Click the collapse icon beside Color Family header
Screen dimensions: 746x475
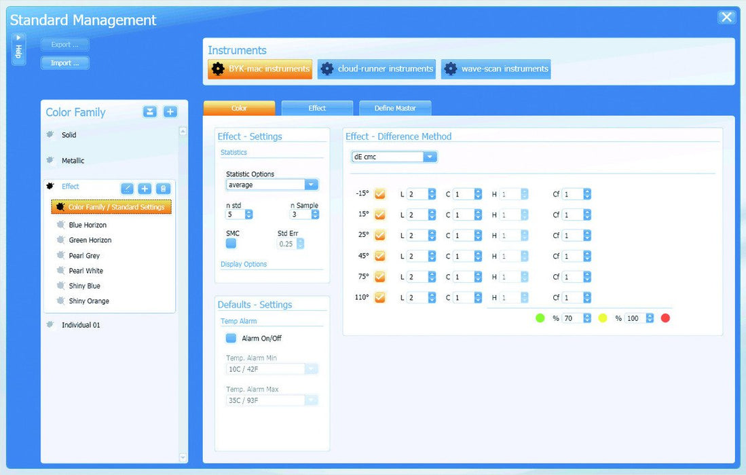tap(150, 112)
